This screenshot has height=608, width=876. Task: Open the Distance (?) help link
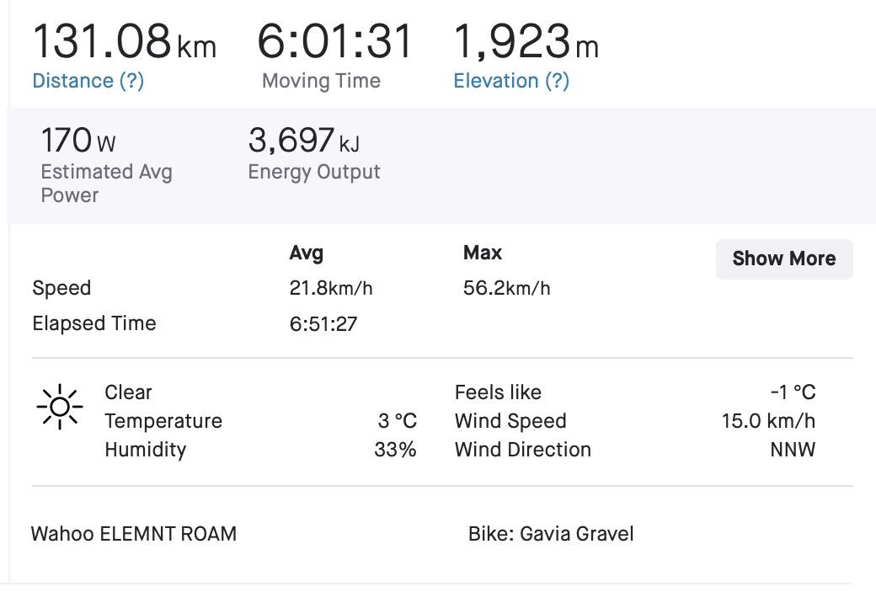pyautogui.click(x=88, y=81)
